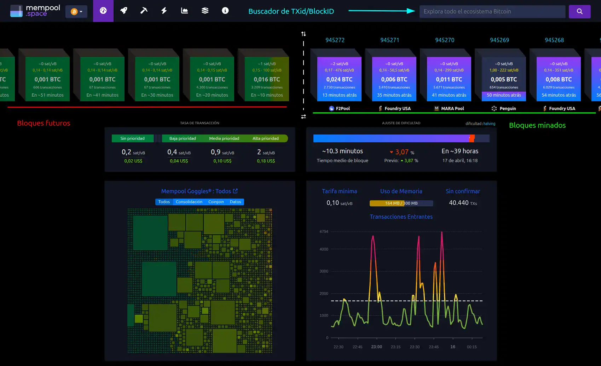Click the left-right swap arrows icon

point(304,116)
